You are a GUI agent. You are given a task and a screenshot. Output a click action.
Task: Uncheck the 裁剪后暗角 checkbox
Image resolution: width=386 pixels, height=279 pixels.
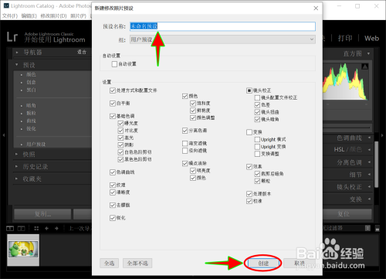click(257, 174)
